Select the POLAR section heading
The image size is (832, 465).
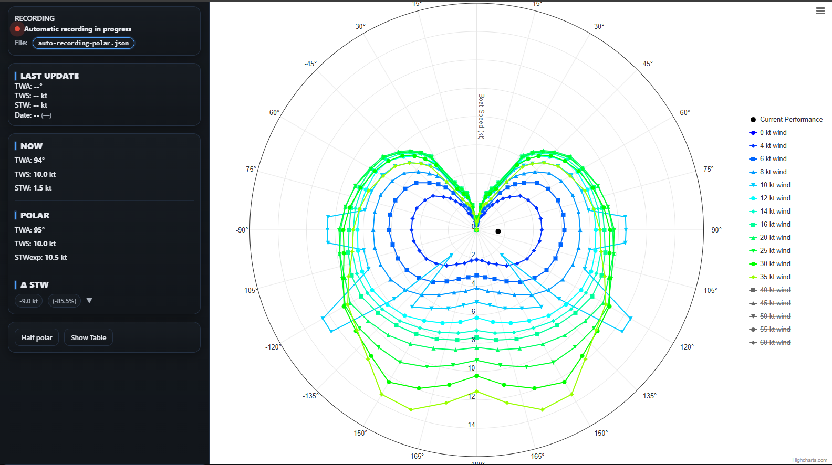35,215
